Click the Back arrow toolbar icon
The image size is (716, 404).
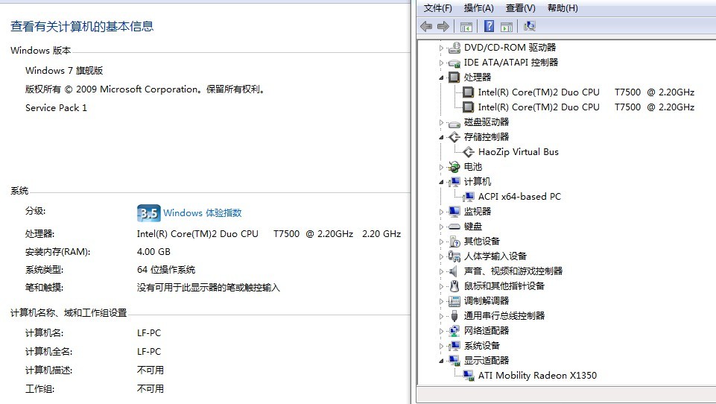(426, 27)
